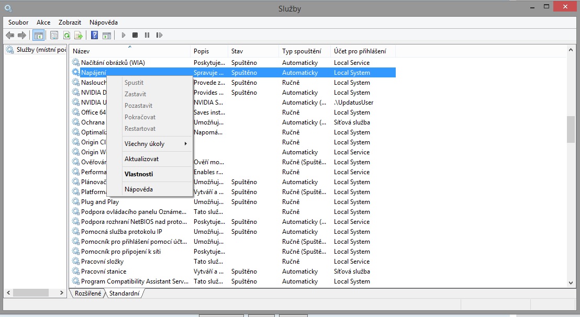
Task: Click the vertical scrollbar down arrow
Action: coord(571,282)
